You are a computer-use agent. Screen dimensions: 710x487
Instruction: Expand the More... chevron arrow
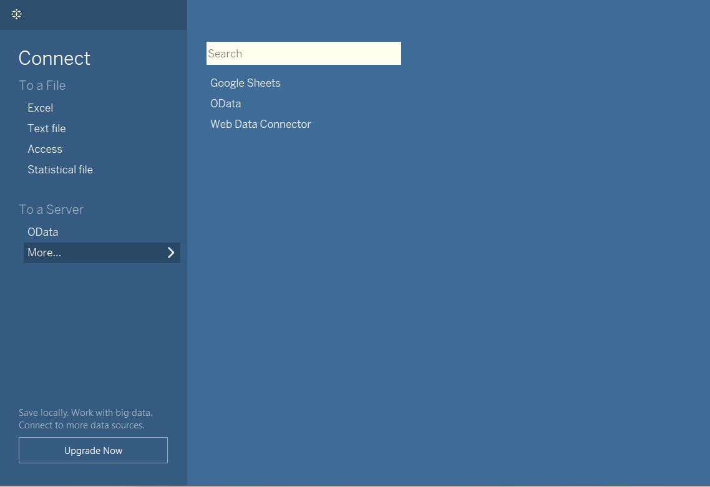point(171,253)
